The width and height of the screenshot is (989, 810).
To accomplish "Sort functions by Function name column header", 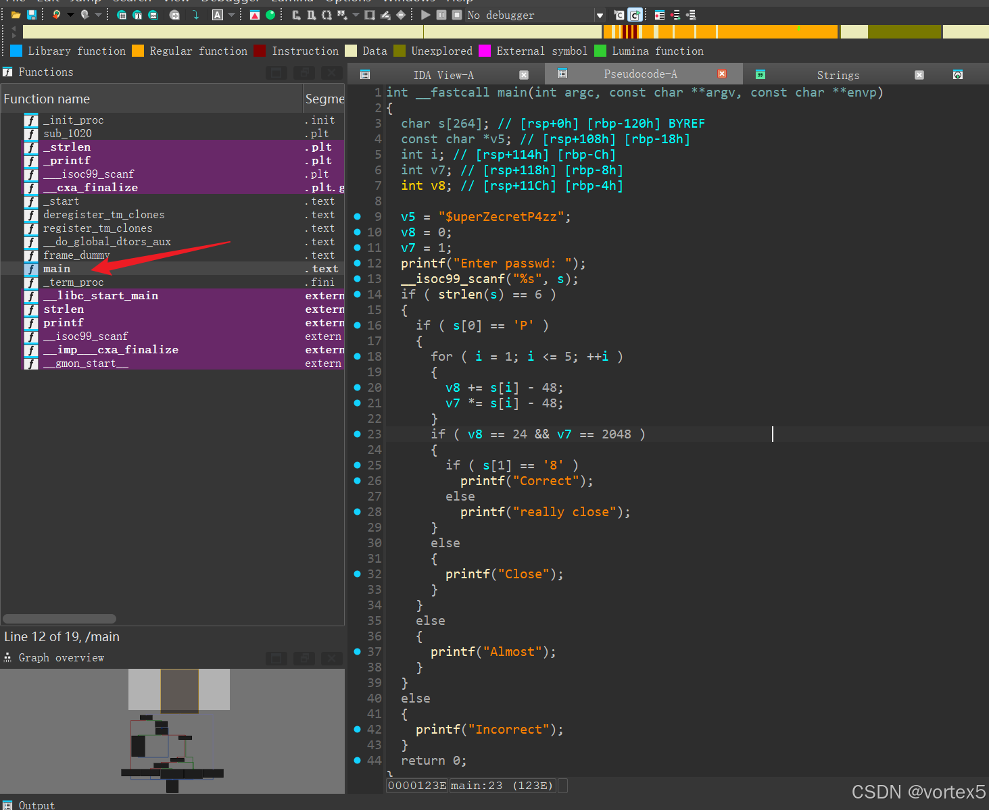I will [x=151, y=99].
